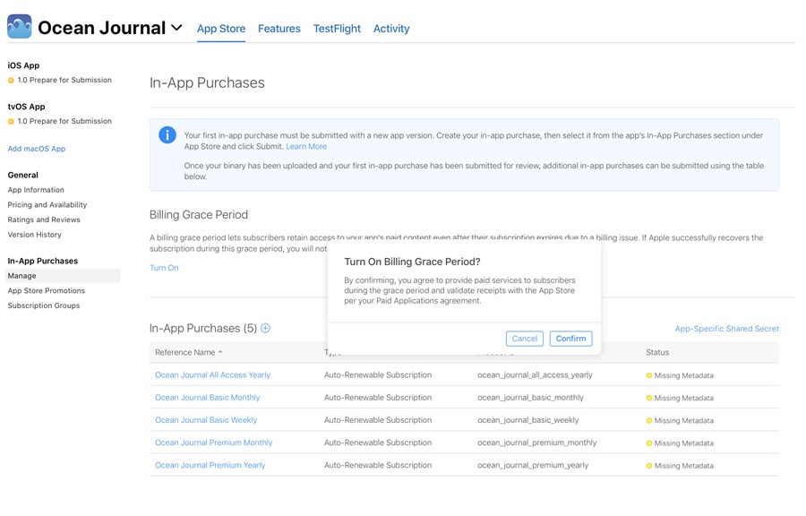Screen dimensions: 806x516
Task: Click the Ocean Journal app icon
Action: point(20,26)
